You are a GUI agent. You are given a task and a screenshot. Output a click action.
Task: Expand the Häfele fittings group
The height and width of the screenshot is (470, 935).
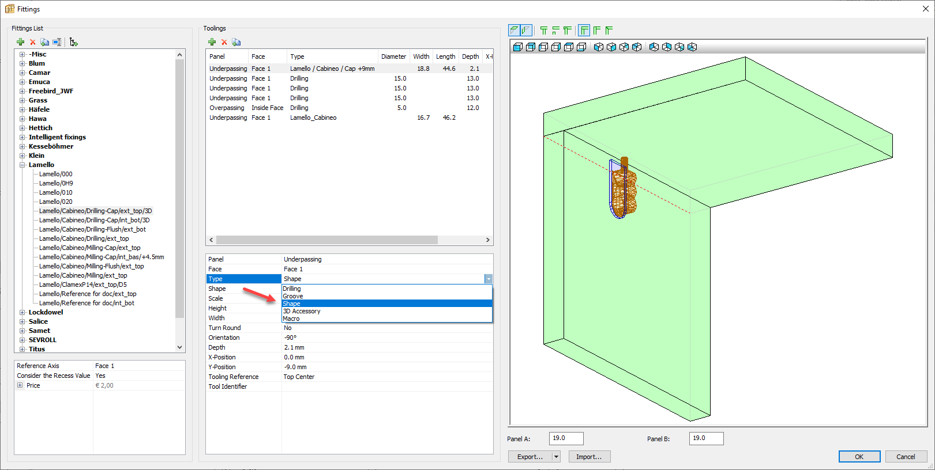click(x=22, y=109)
